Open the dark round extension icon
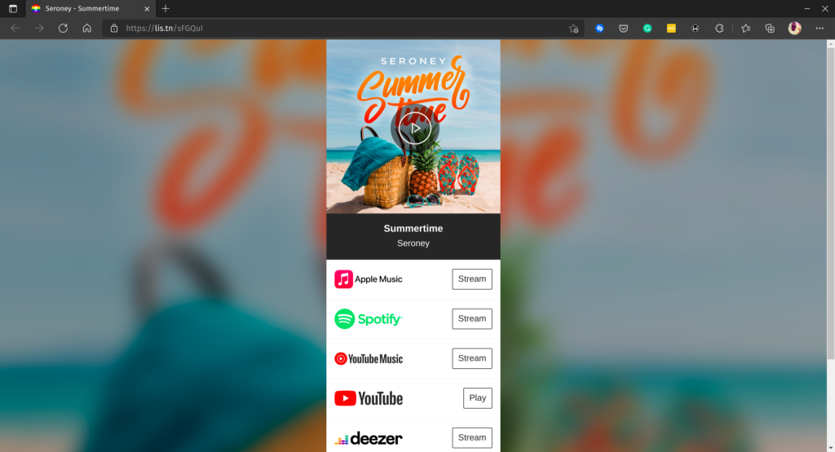Image resolution: width=835 pixels, height=452 pixels. (x=695, y=29)
